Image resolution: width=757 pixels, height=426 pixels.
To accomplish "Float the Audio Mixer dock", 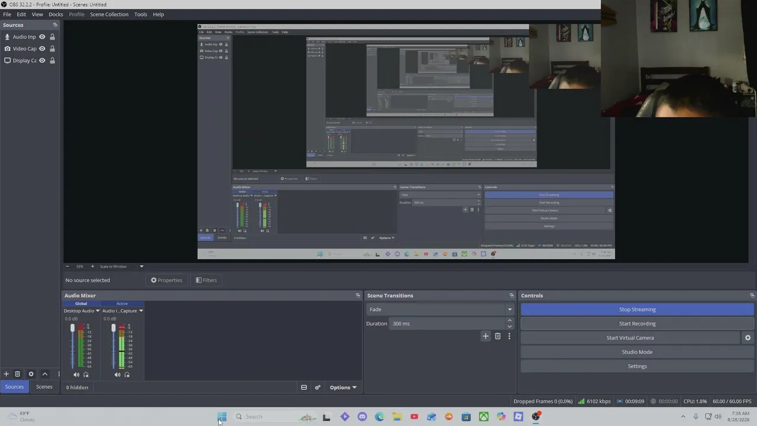I will click(358, 295).
